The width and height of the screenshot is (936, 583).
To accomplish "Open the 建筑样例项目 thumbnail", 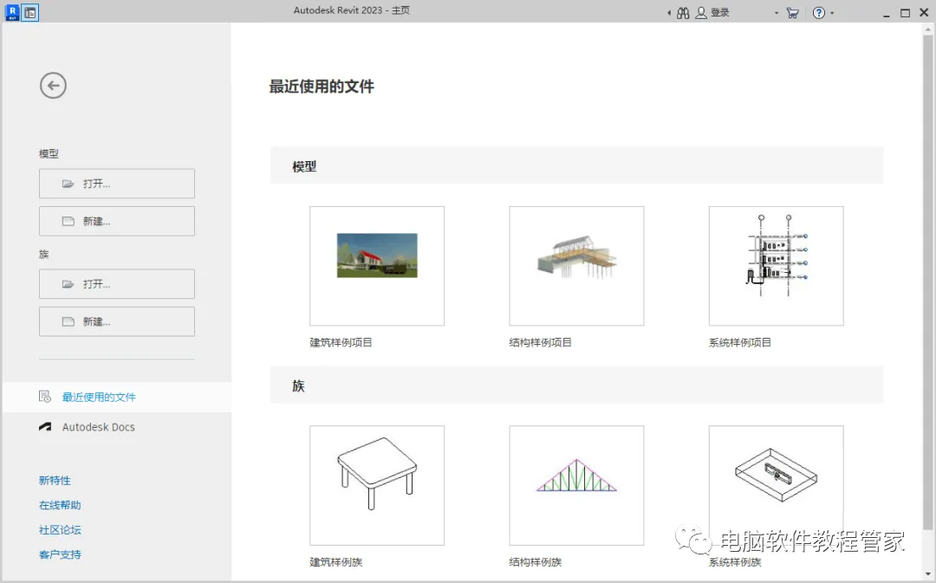I will click(x=377, y=266).
